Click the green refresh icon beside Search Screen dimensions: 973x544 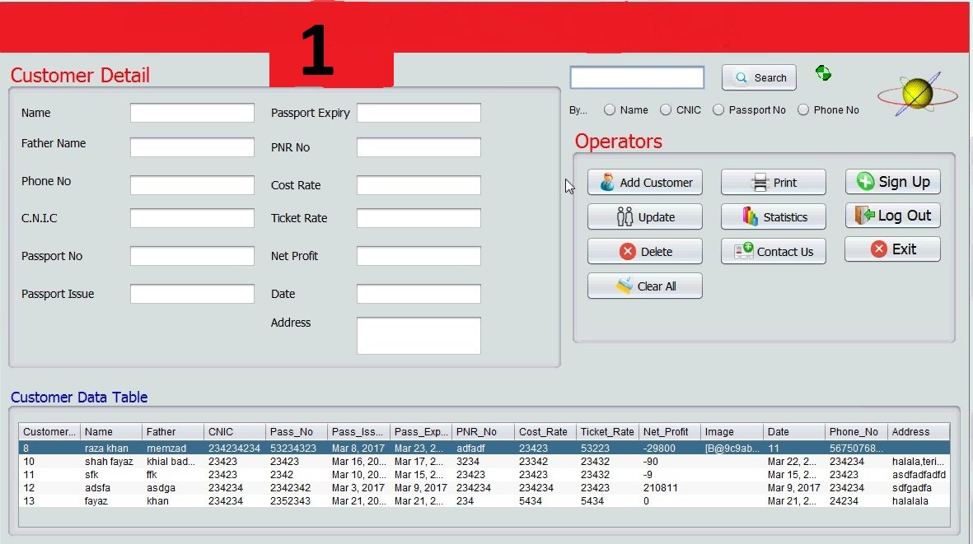823,73
